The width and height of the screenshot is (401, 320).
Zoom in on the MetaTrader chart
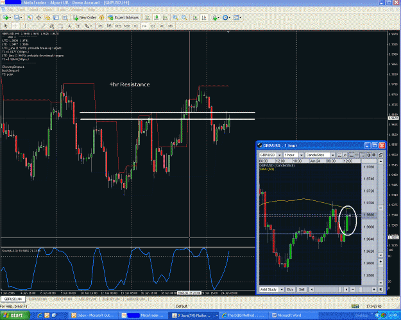click(175, 18)
